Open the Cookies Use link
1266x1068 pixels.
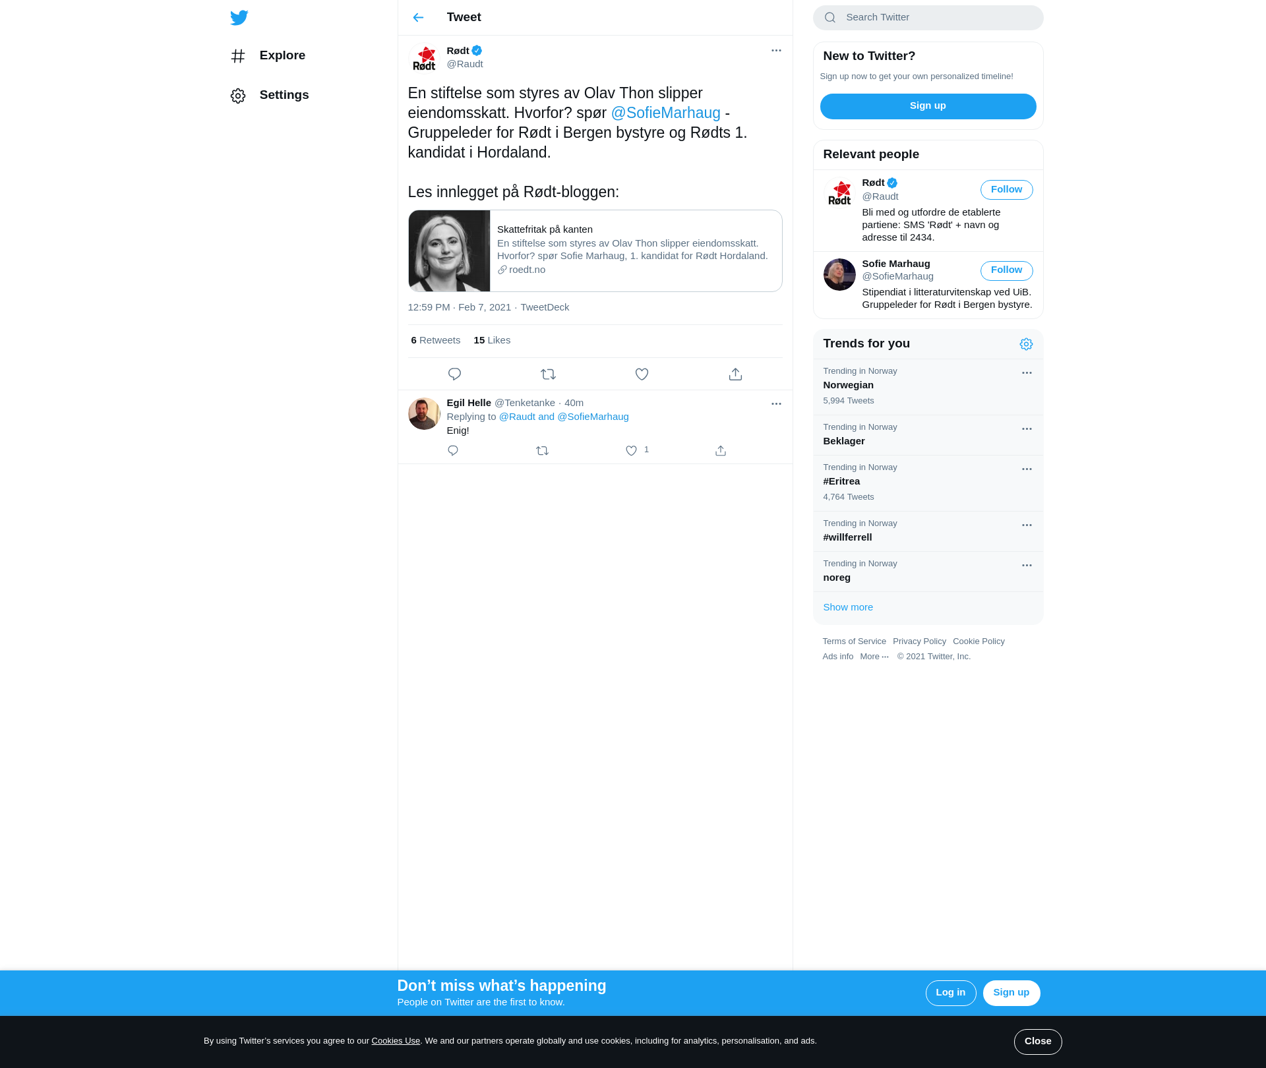coord(396,1042)
